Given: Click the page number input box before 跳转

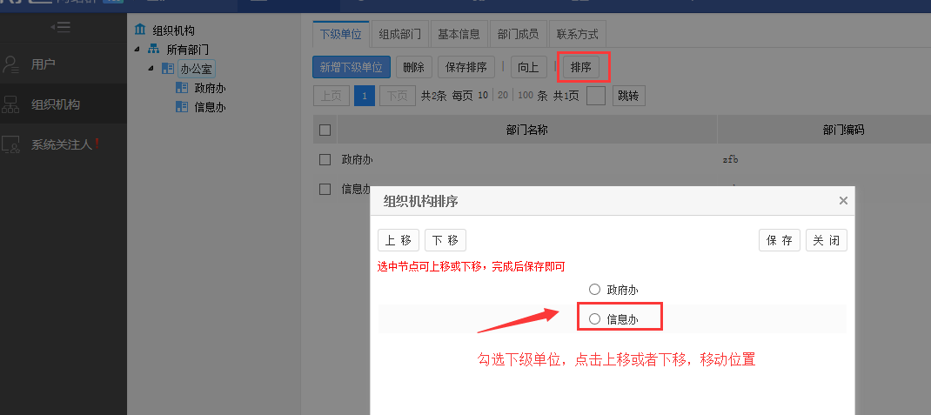Looking at the screenshot, I should (x=595, y=96).
